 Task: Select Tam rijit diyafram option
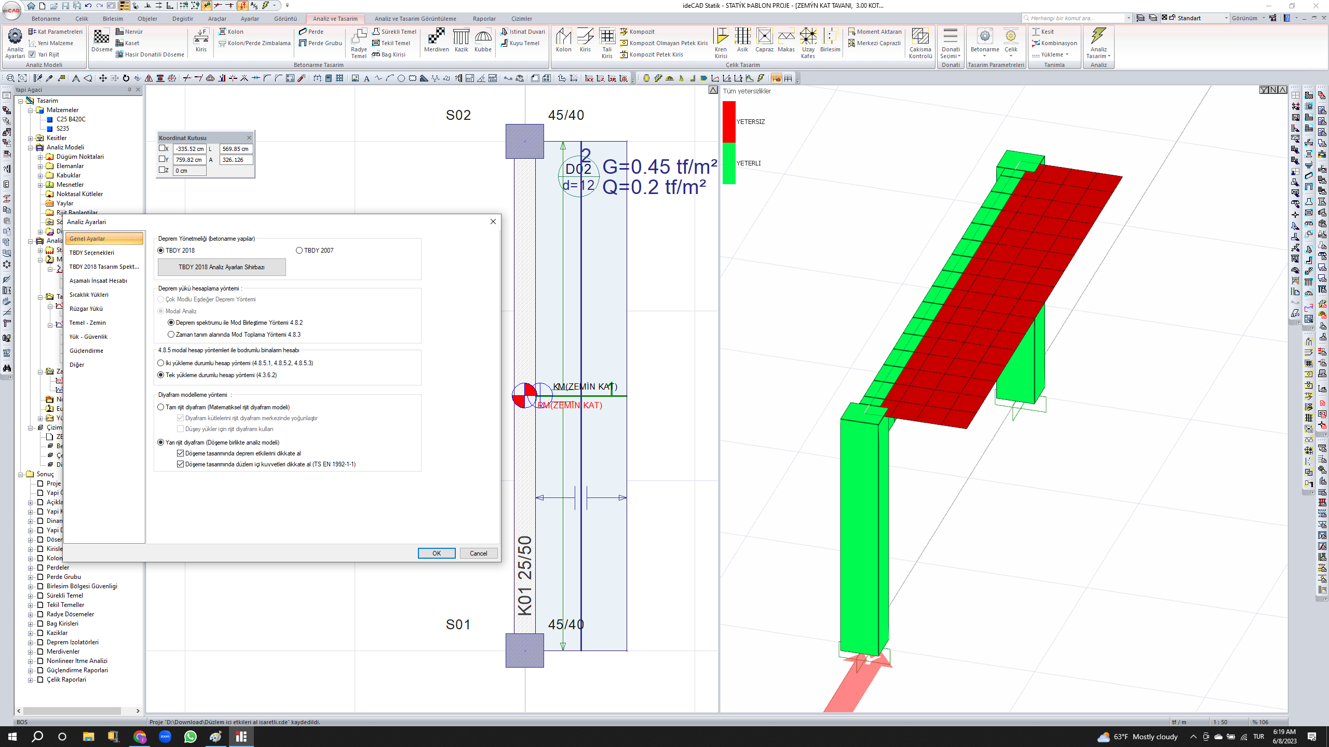click(161, 407)
